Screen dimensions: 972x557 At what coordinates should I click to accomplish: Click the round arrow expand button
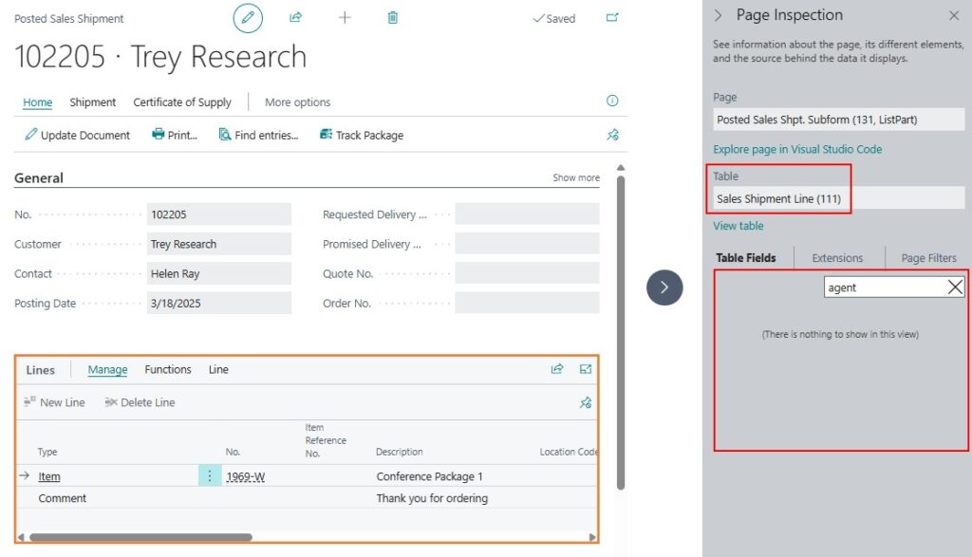tap(664, 287)
